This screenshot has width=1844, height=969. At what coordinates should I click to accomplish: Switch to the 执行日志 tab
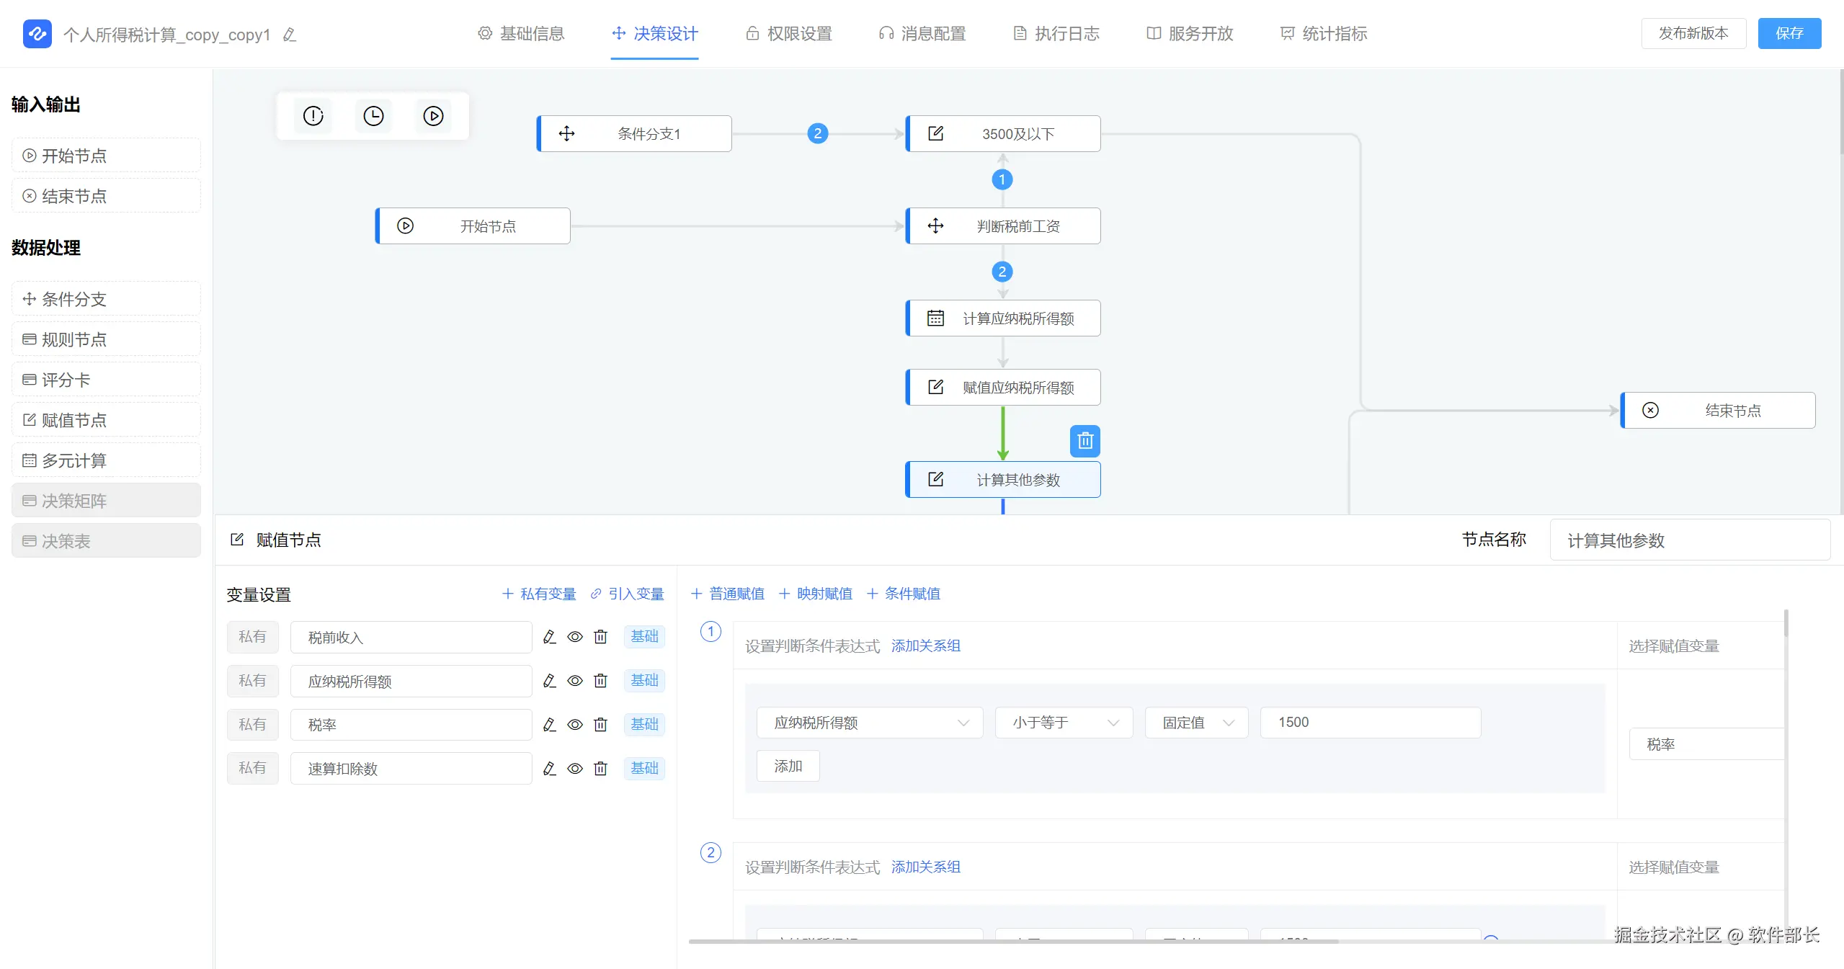(1056, 34)
